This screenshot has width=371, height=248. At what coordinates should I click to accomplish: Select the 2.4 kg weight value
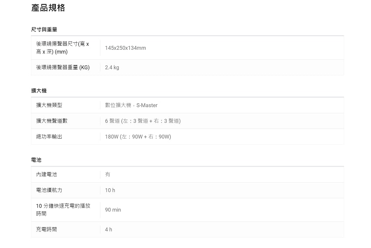tap(112, 68)
